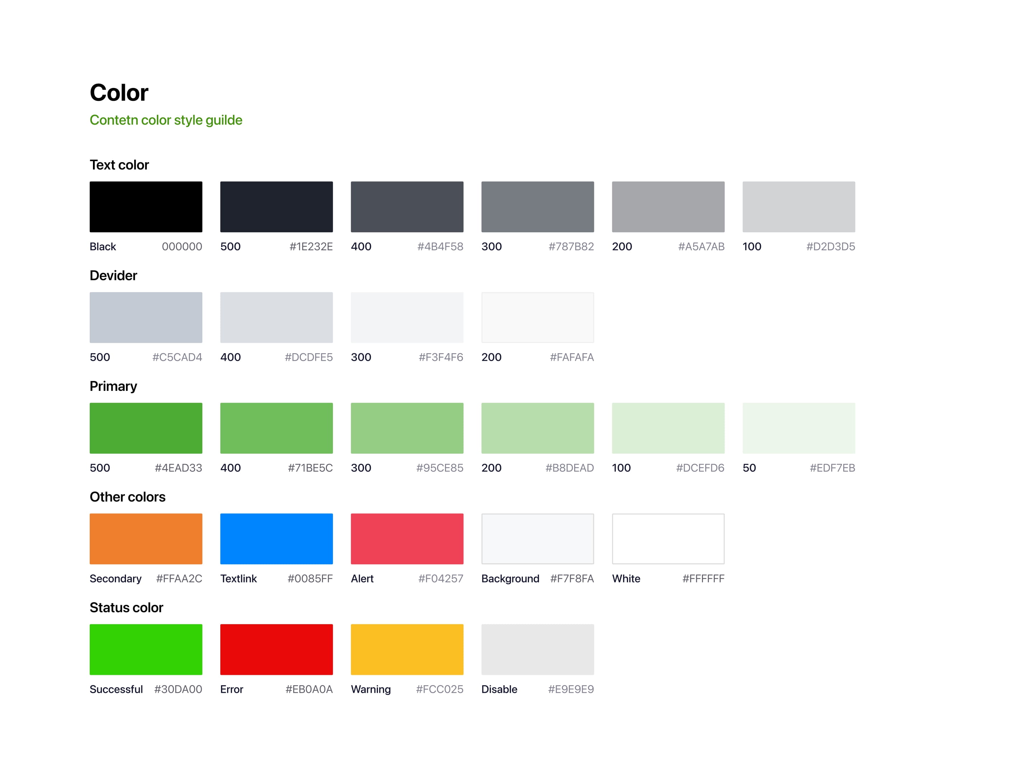The image size is (1021, 766).
Task: Select the hex value #4B4F58
Action: coord(440,247)
